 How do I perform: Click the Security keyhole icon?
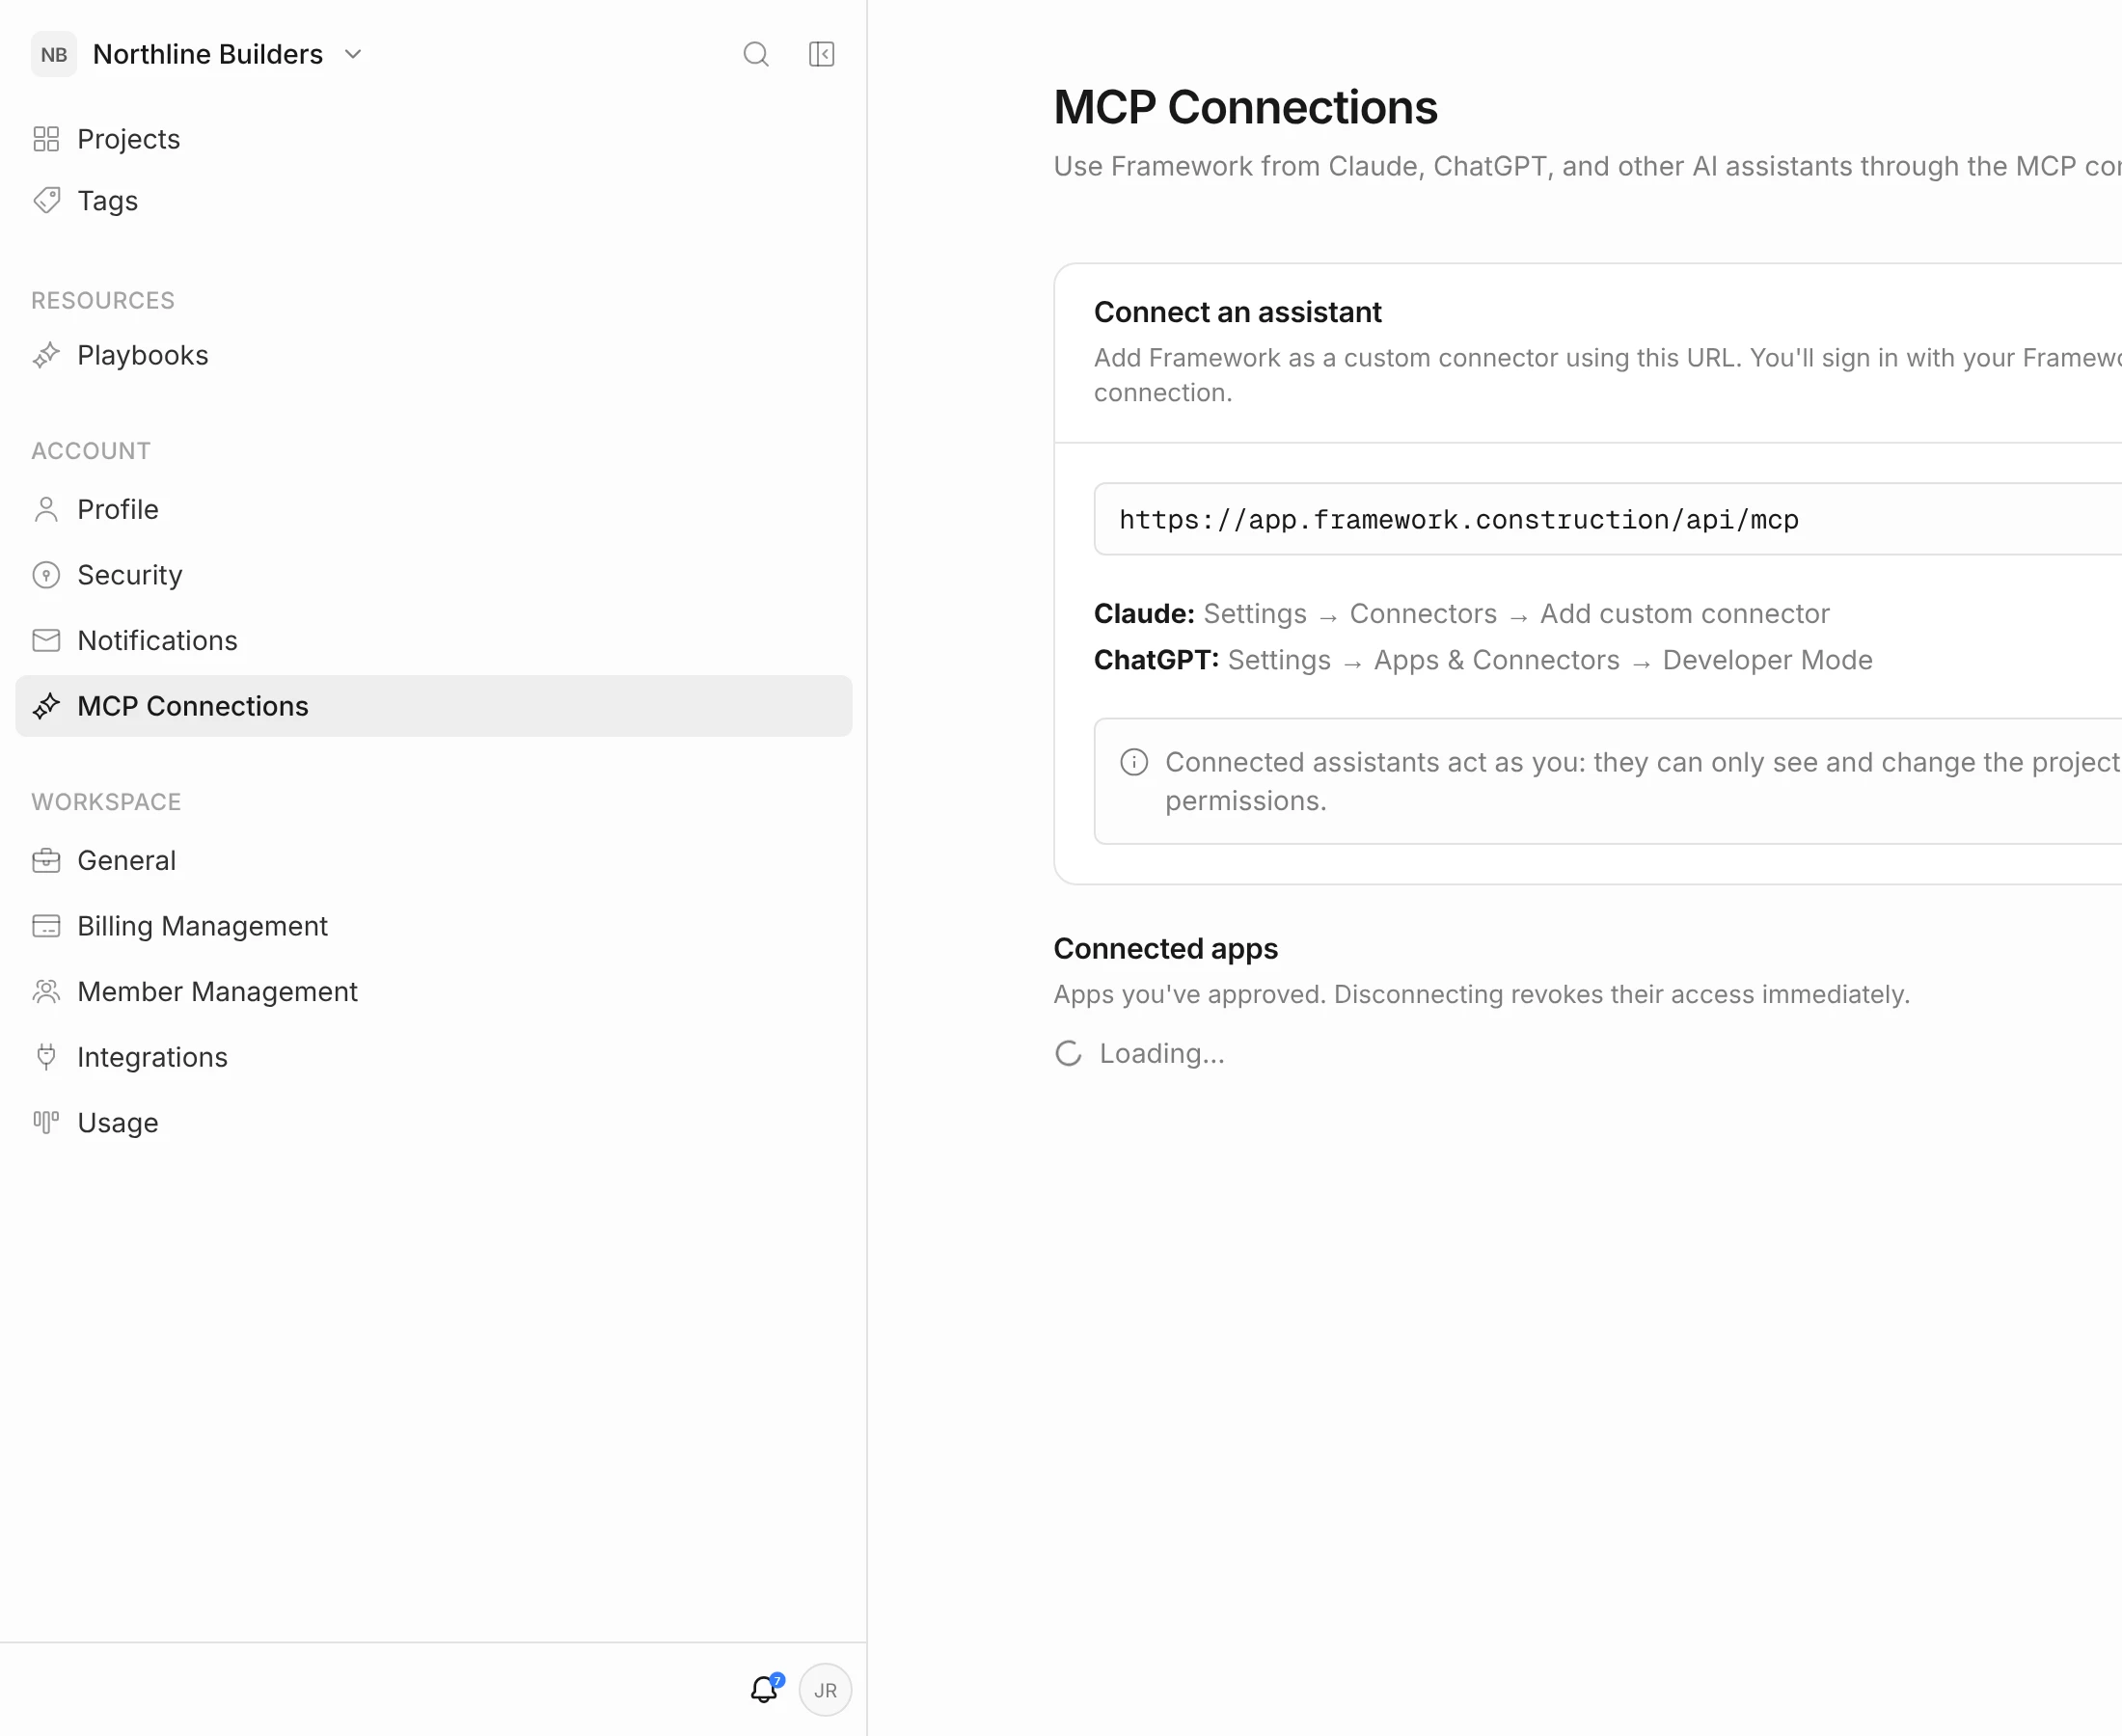[x=46, y=575]
